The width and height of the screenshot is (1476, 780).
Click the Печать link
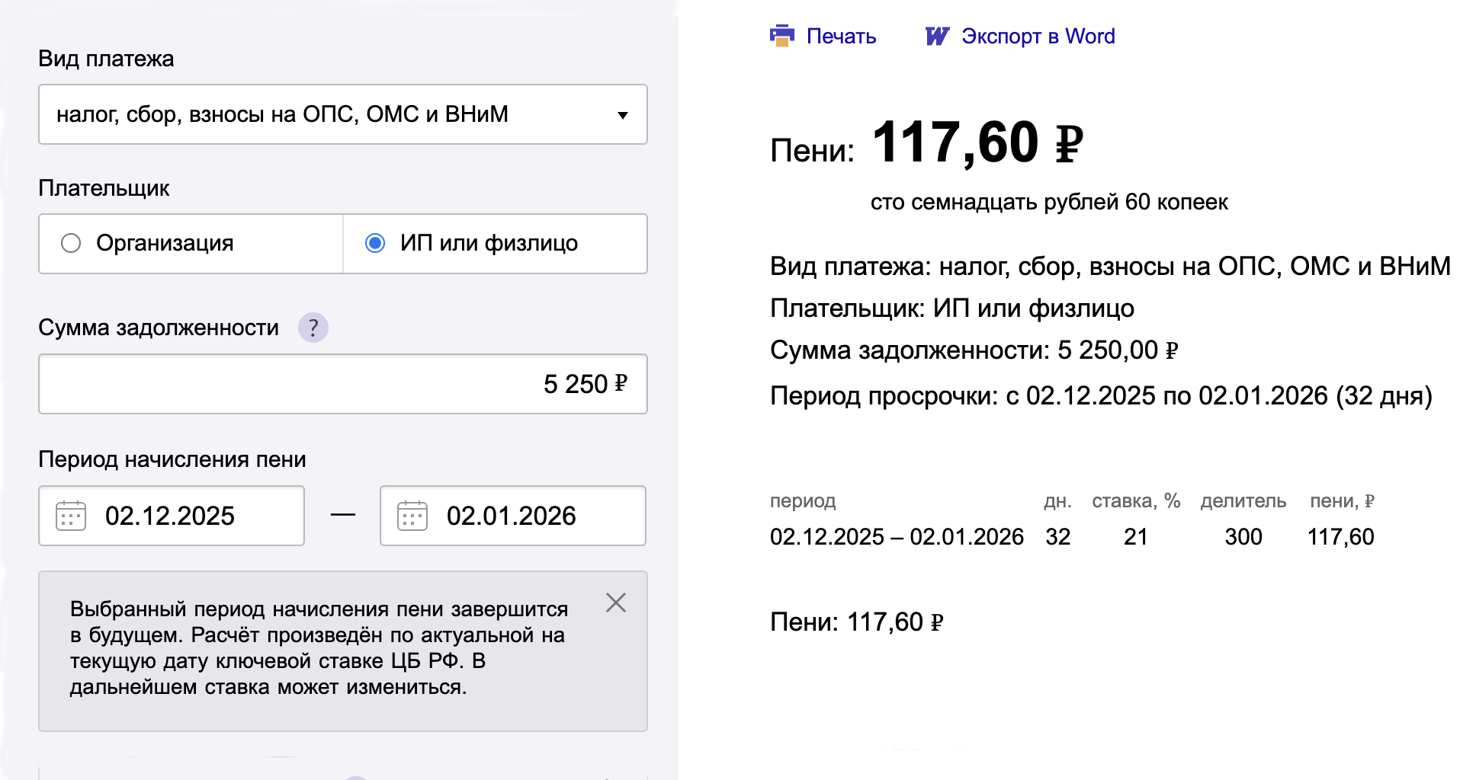[x=841, y=36]
